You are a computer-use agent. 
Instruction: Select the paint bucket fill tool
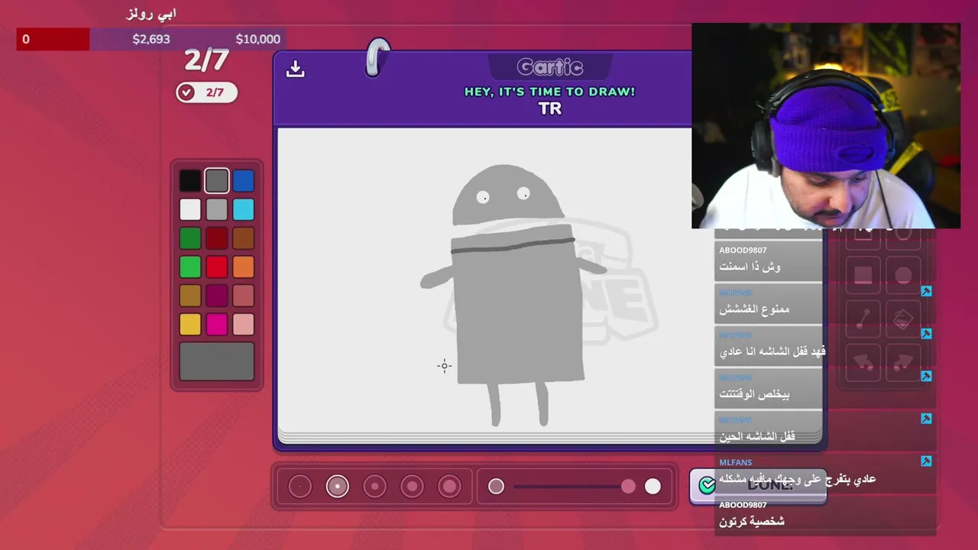point(903,319)
